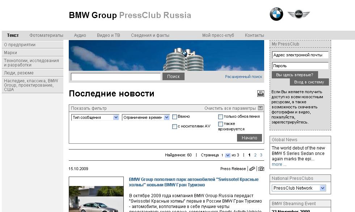The image size is (355, 212).
Task: Click the My PressClub heading
Action: click(x=286, y=44)
